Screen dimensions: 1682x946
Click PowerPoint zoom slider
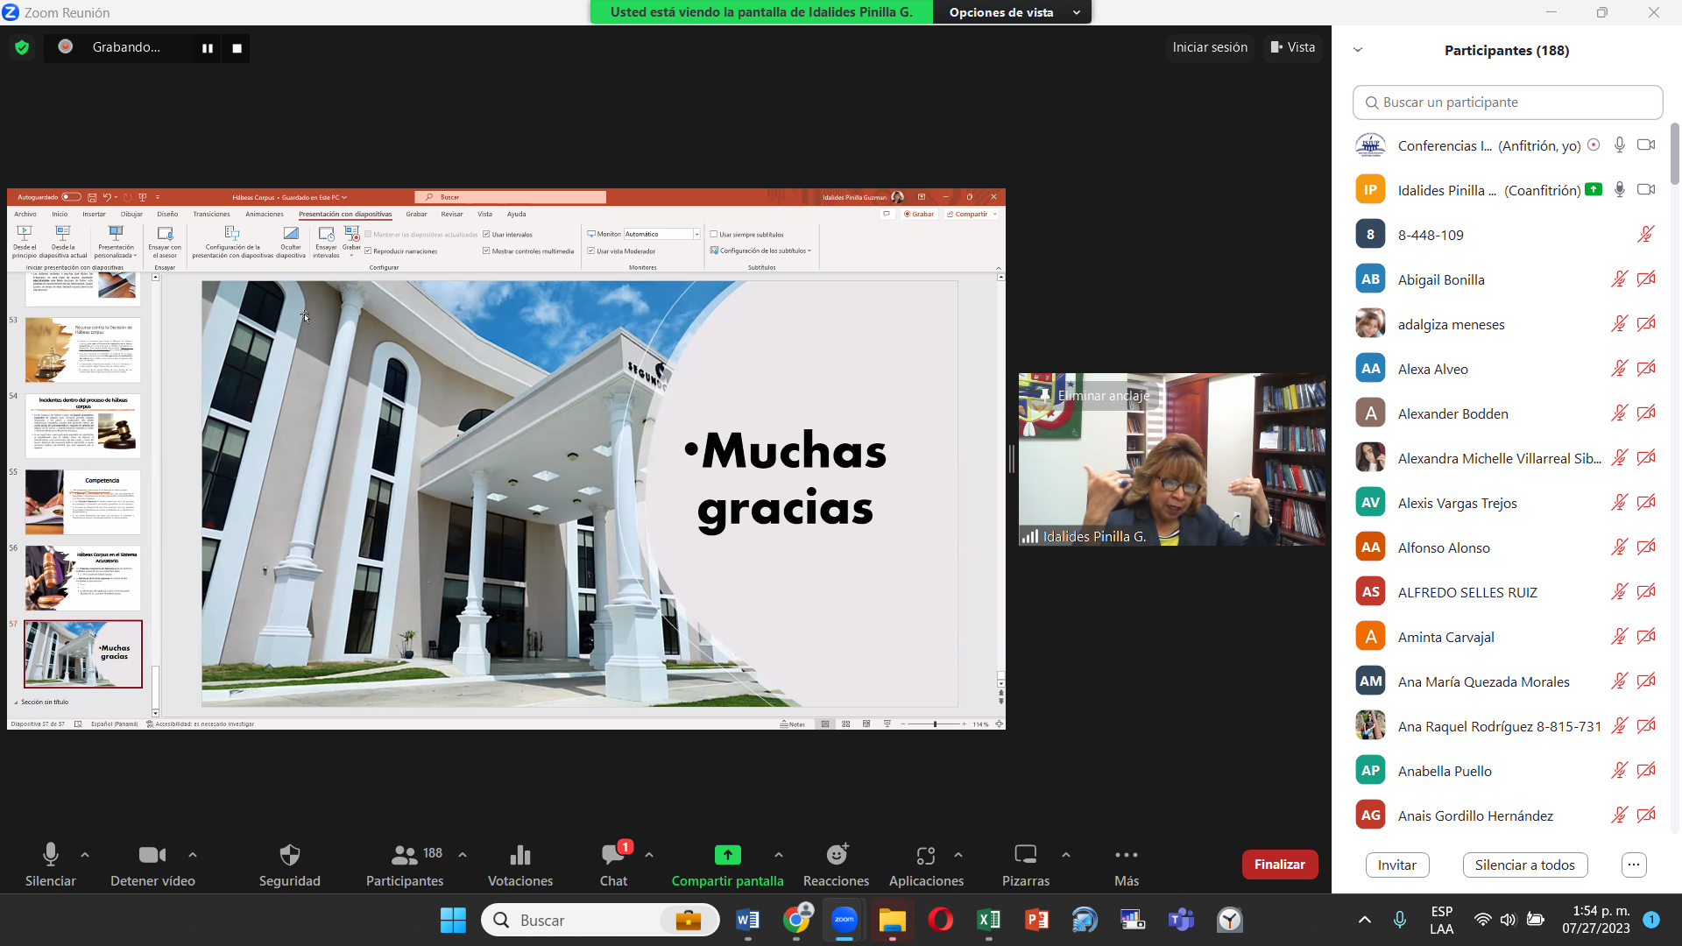pos(935,724)
